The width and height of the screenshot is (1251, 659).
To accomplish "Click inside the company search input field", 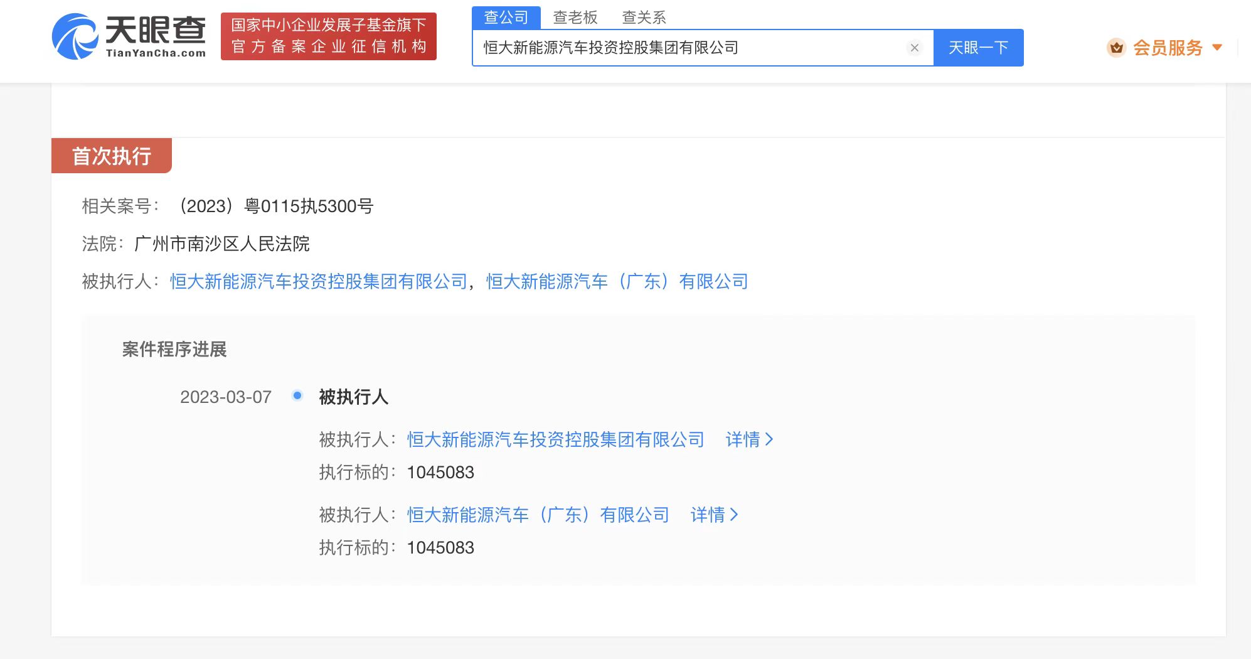I will pos(690,48).
